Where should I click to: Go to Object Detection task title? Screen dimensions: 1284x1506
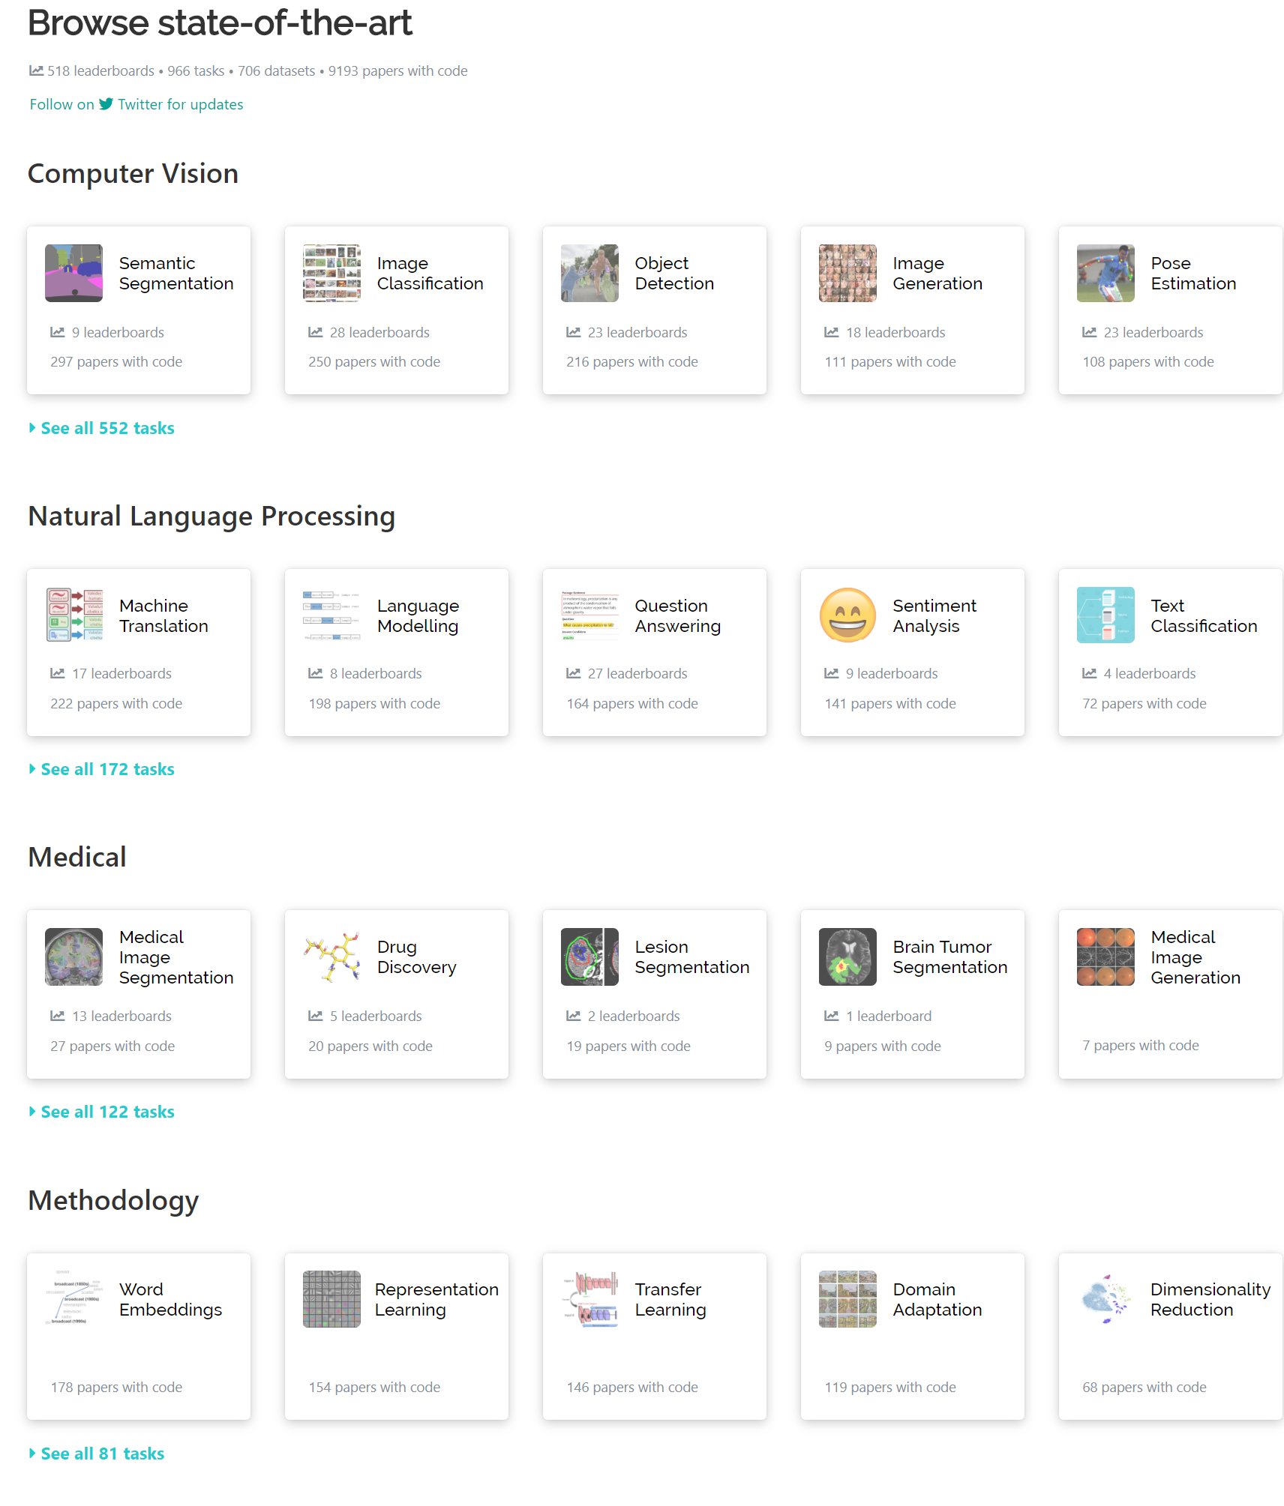(674, 273)
